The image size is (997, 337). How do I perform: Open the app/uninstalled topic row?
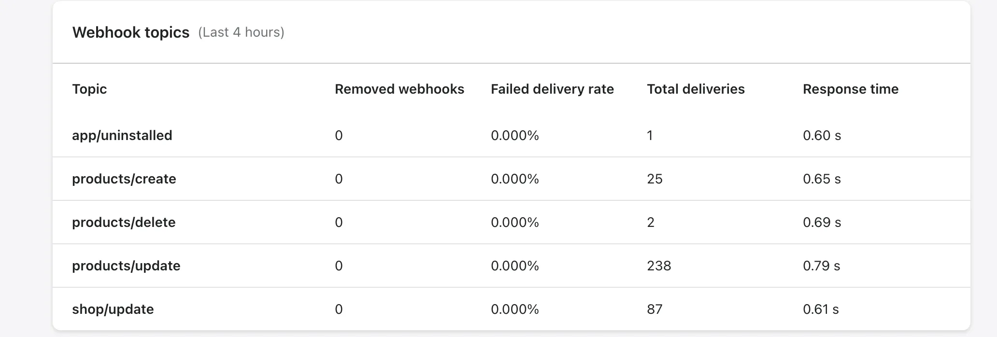coord(122,136)
